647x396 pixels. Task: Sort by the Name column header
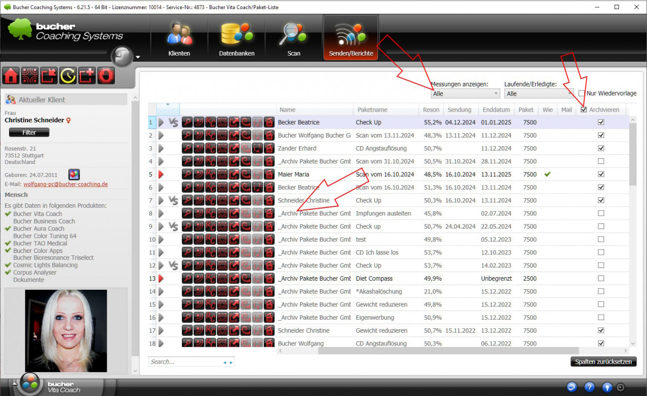[x=315, y=110]
